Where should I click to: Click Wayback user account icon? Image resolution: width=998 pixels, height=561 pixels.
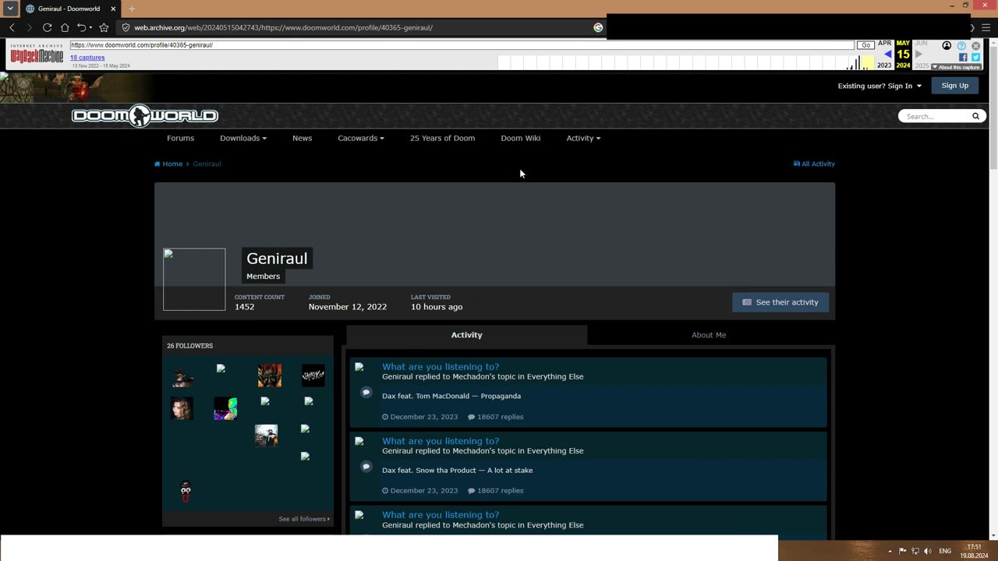point(947,46)
